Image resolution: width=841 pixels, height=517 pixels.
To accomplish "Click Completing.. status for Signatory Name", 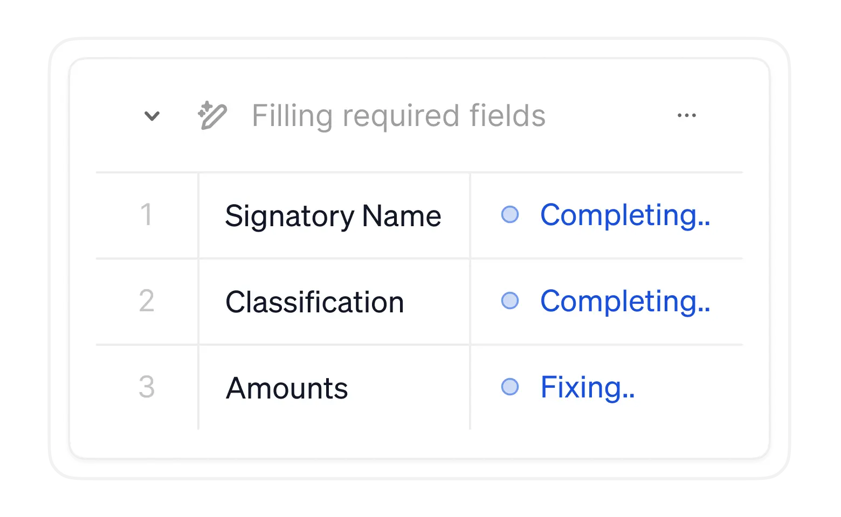I will point(625,215).
